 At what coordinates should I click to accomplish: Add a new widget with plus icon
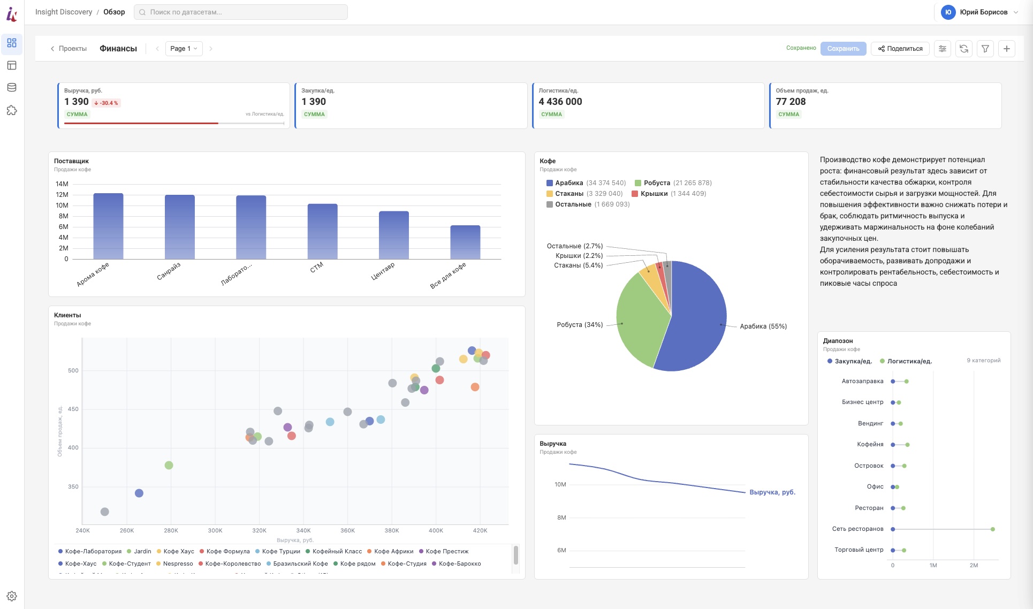click(1007, 49)
